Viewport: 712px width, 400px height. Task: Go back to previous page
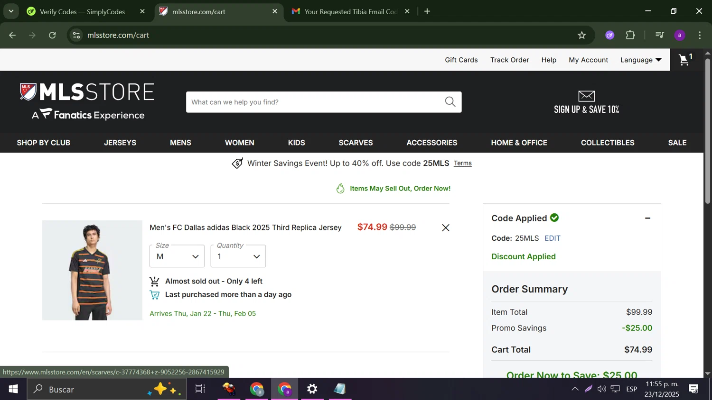13,35
